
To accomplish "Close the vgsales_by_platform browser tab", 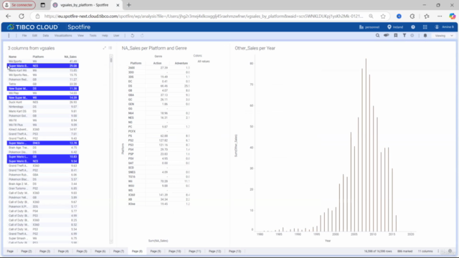I will [118, 5].
